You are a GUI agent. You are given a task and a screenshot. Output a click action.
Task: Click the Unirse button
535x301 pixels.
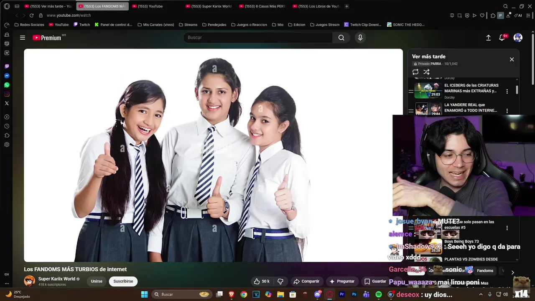tap(97, 281)
